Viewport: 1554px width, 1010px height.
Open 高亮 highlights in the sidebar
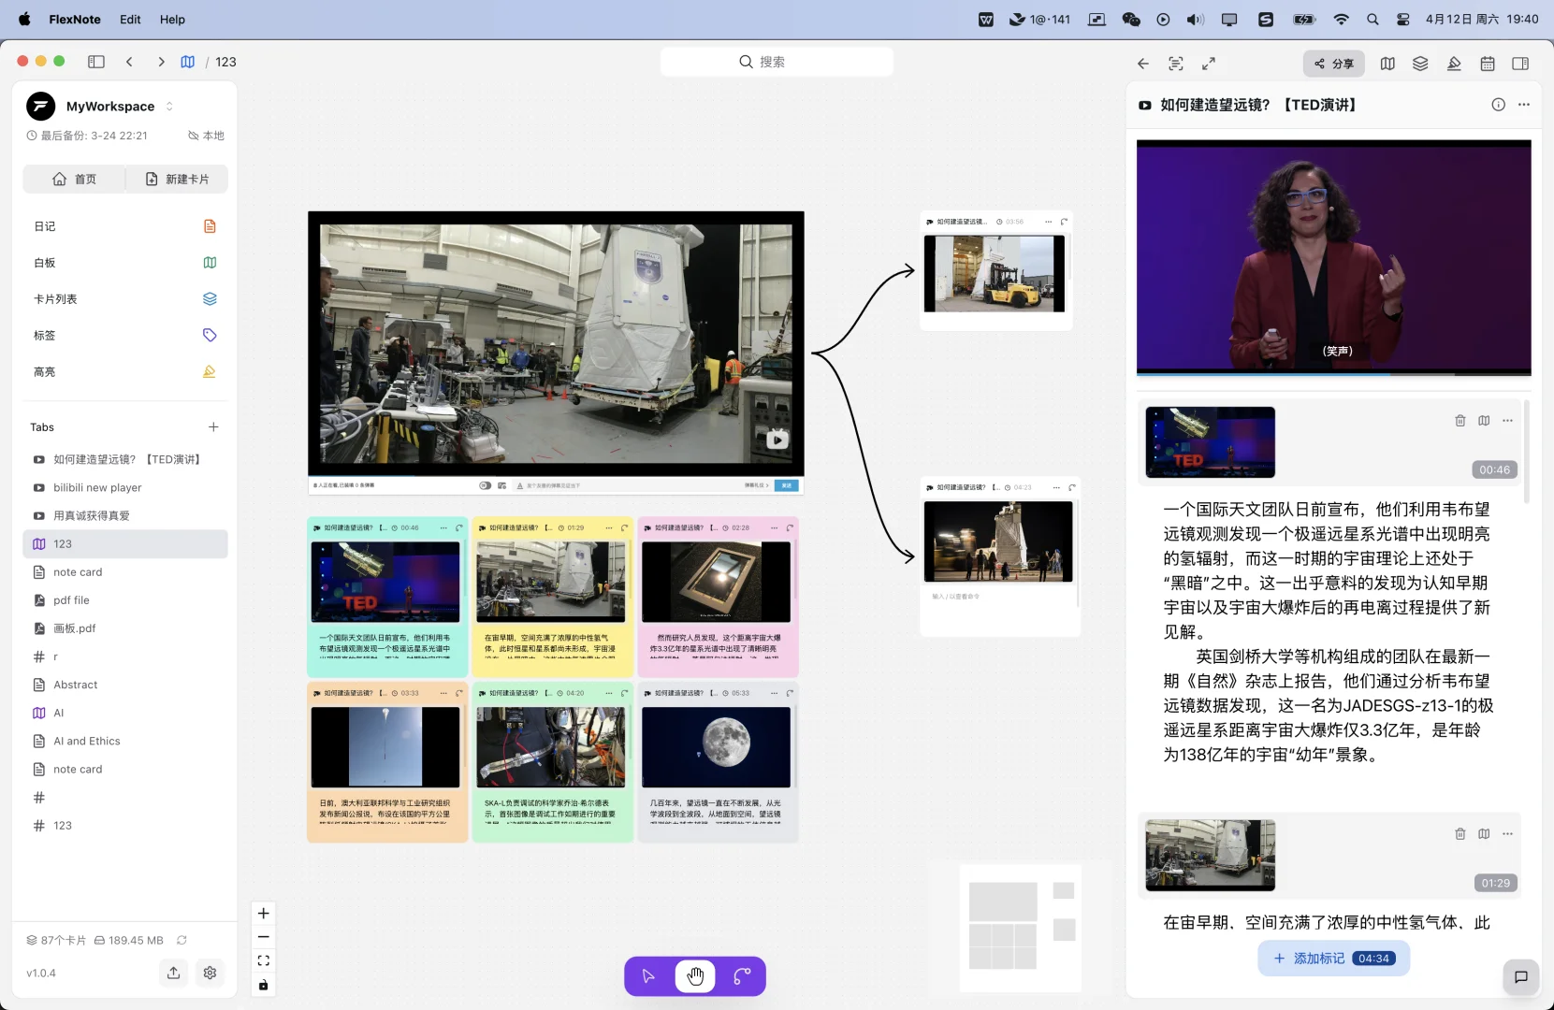click(x=125, y=371)
